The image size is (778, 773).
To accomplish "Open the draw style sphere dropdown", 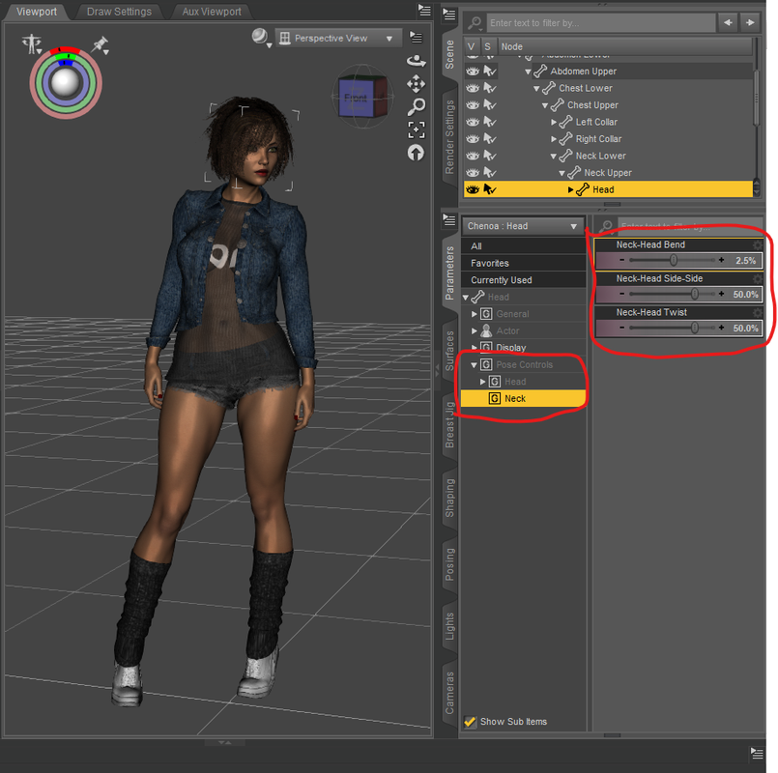I will click(261, 38).
